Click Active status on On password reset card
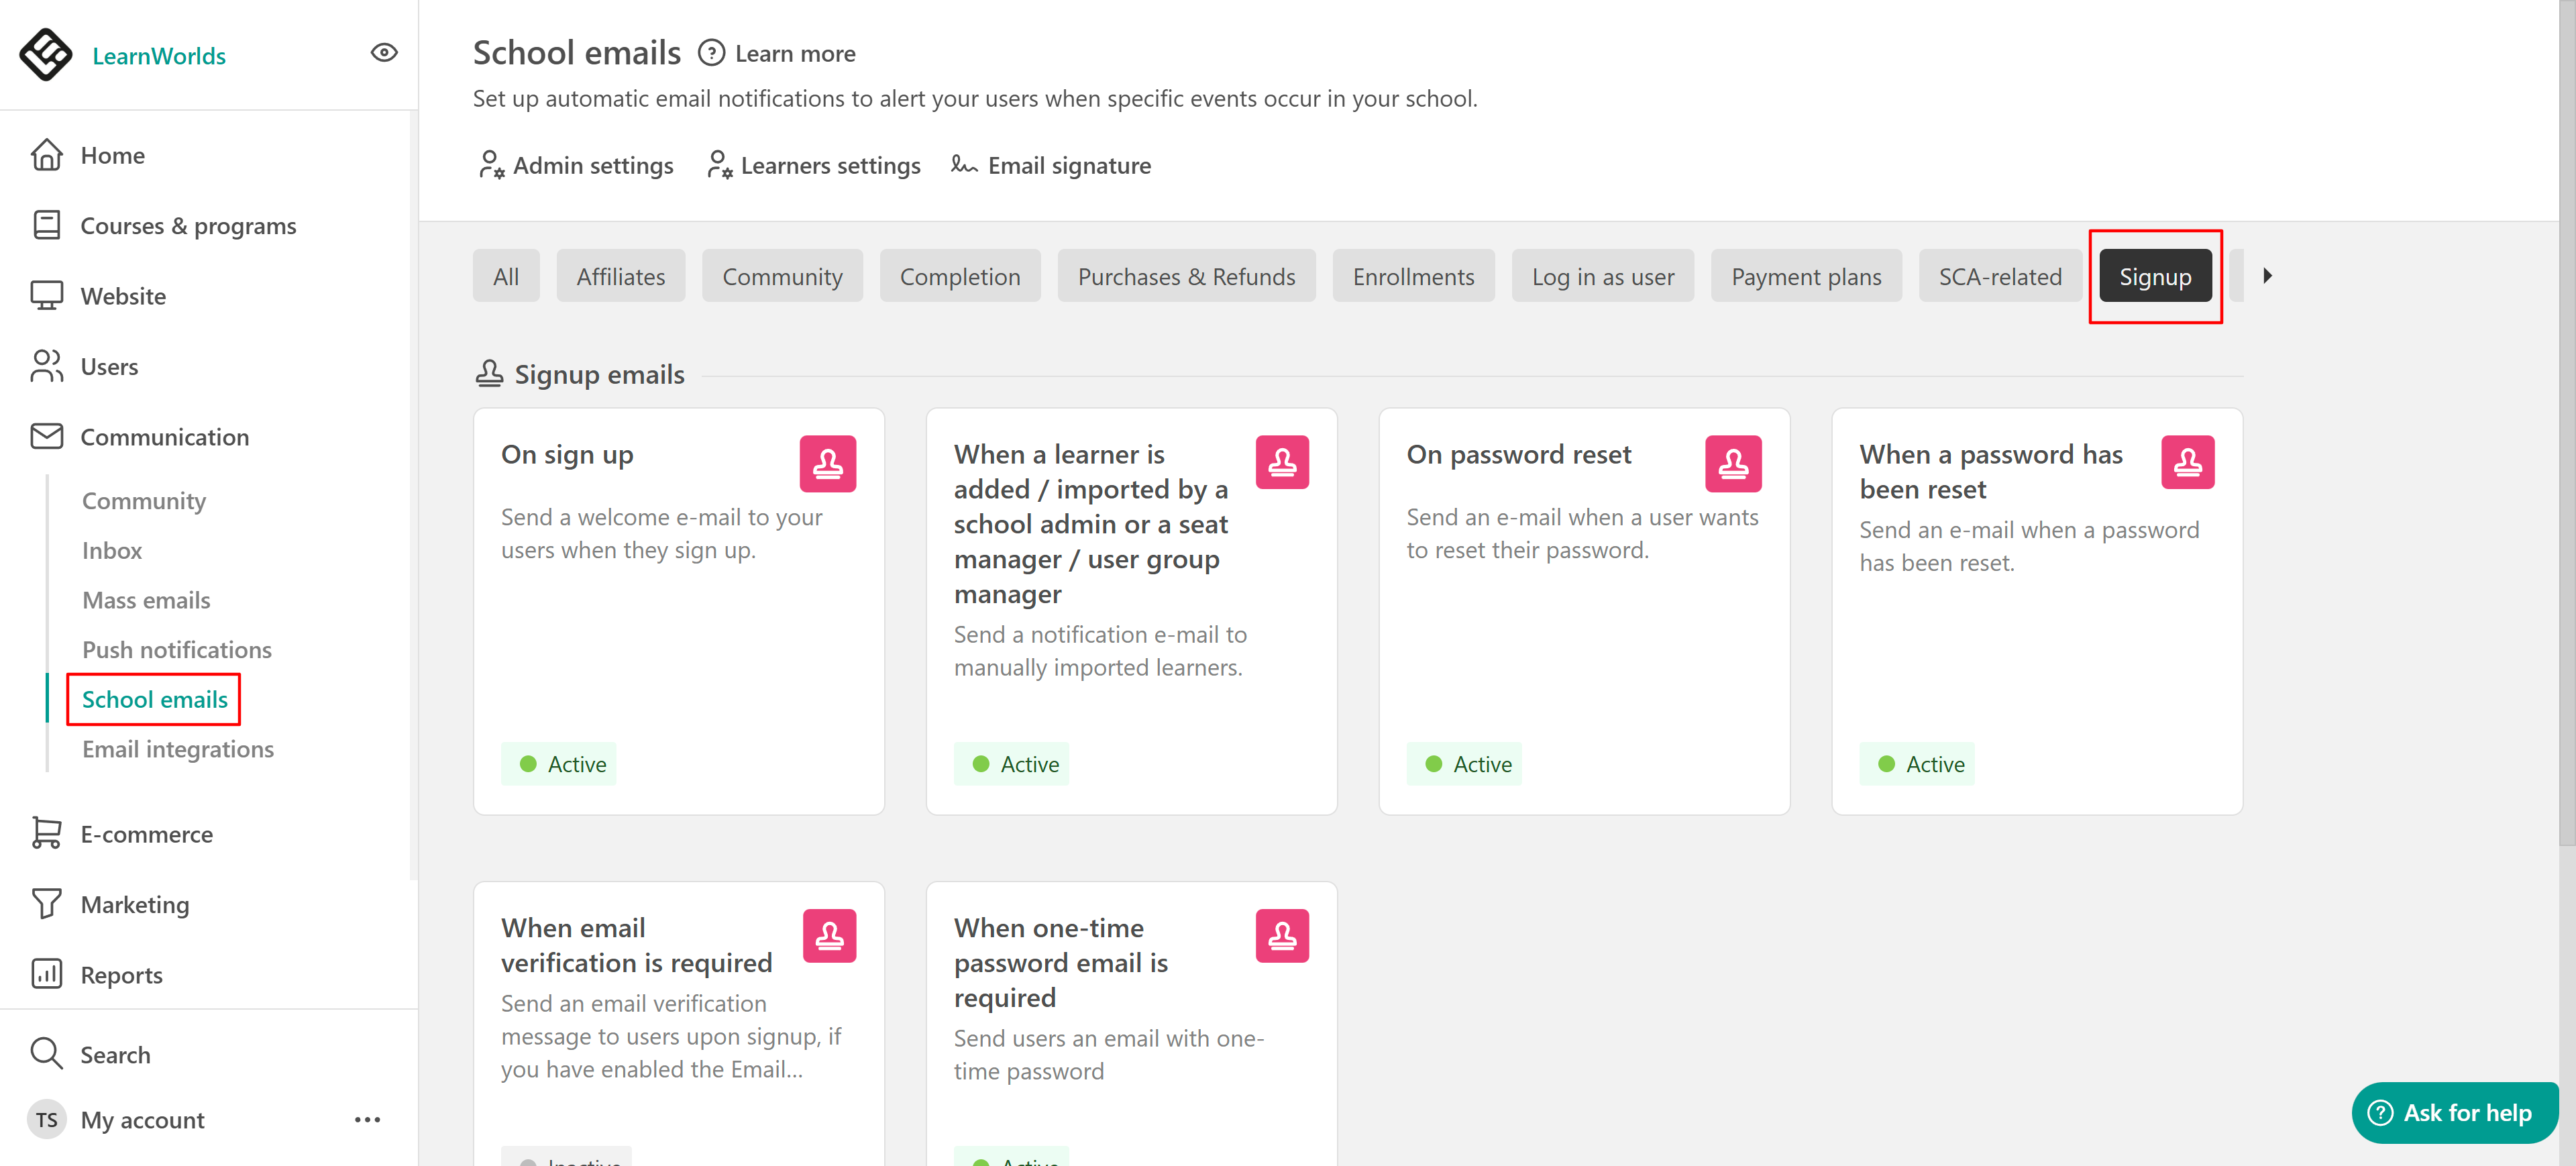The width and height of the screenshot is (2576, 1166). 1464,764
